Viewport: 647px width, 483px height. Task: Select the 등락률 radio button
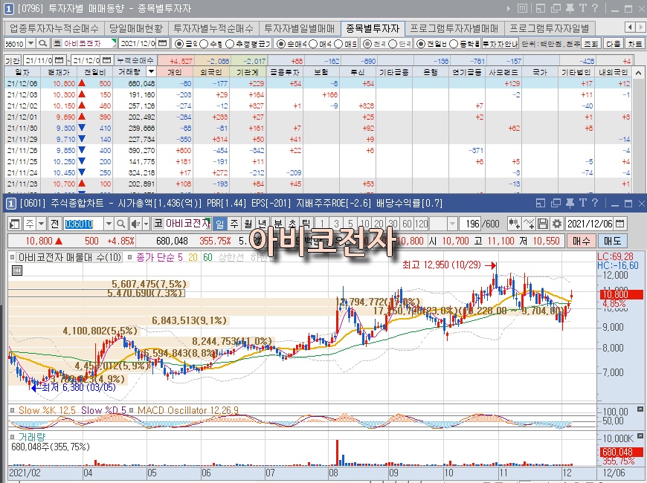point(453,43)
